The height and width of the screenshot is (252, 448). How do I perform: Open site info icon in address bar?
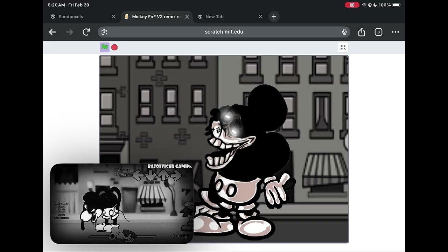[104, 32]
